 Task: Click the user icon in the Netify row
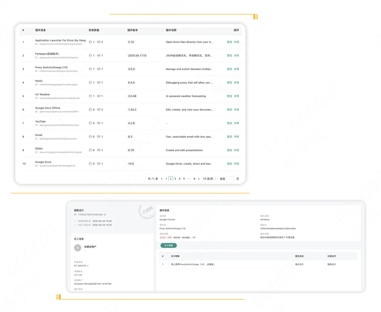[90, 82]
